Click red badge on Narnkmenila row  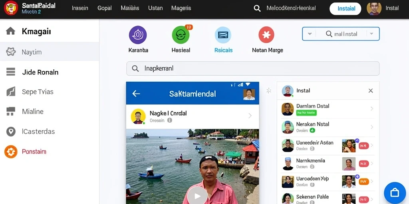(x=364, y=163)
